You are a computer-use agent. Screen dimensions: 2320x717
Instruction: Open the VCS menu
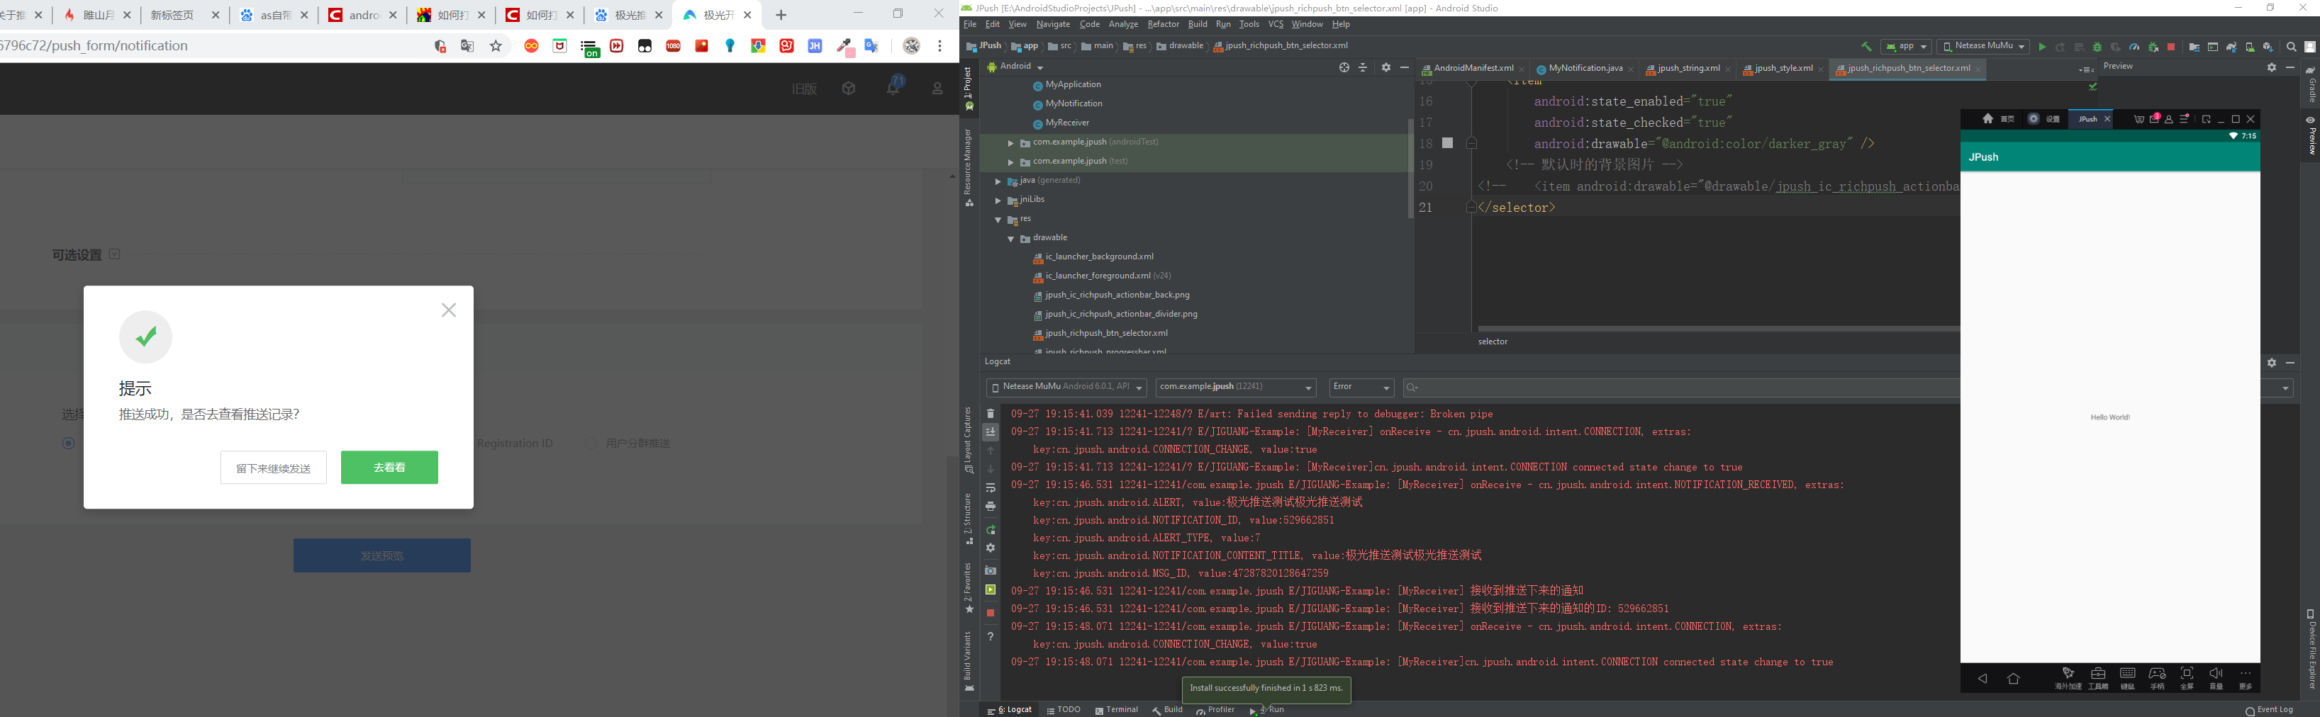pos(1276,24)
